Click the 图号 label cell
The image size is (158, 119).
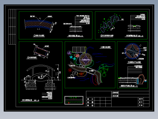coord(141,102)
